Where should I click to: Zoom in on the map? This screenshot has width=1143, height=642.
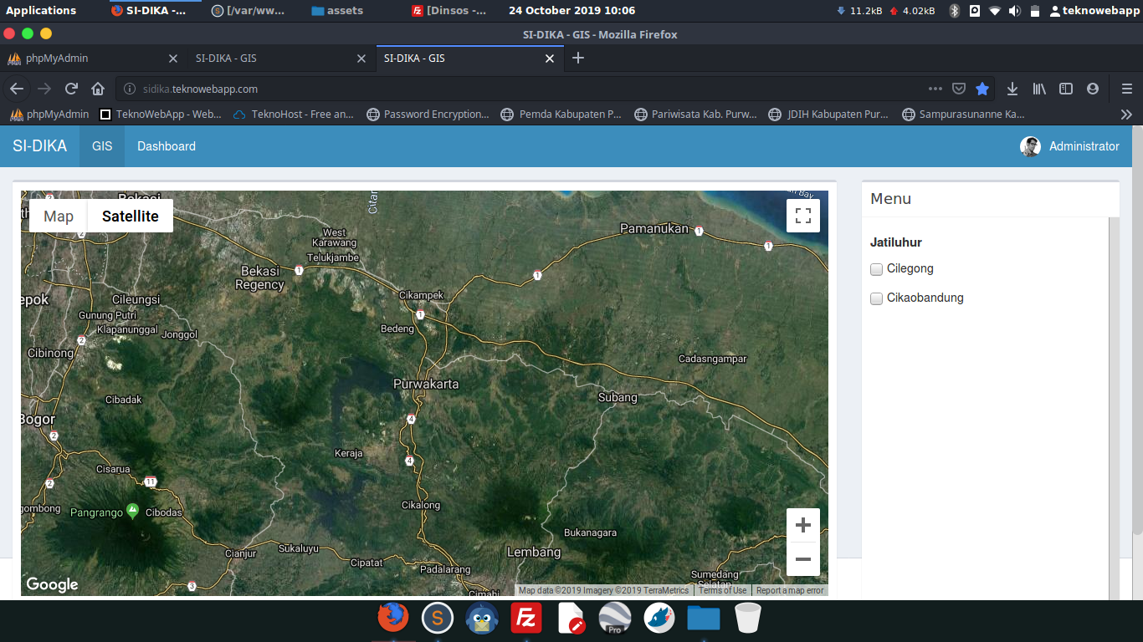point(803,525)
